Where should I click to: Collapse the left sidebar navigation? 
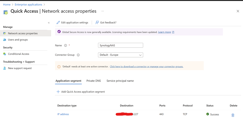[49, 23]
